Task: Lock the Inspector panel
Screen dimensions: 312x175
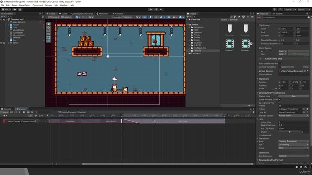Action: (307, 14)
